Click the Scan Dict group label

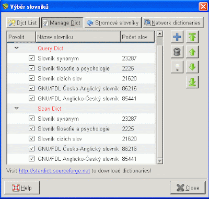(50, 109)
